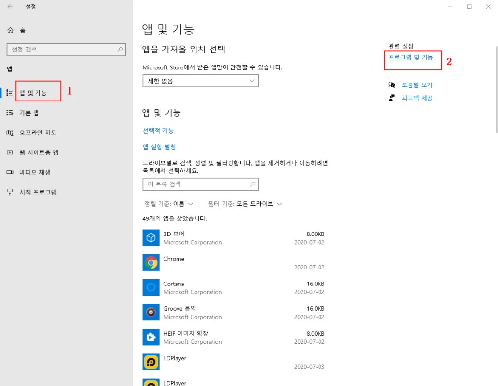Click the 관련 설정 heading text
Screen dimensions: 498x386
401,46
